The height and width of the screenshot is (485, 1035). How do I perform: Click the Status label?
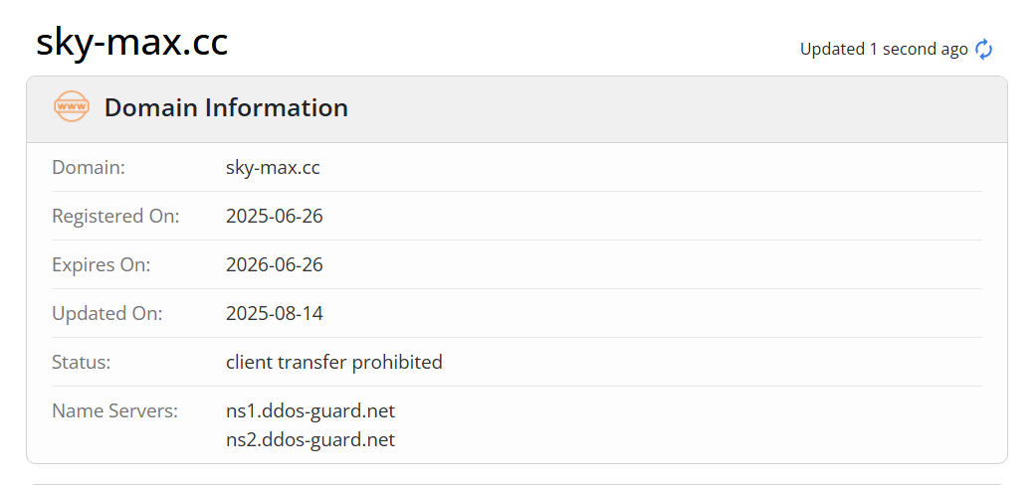[82, 363]
